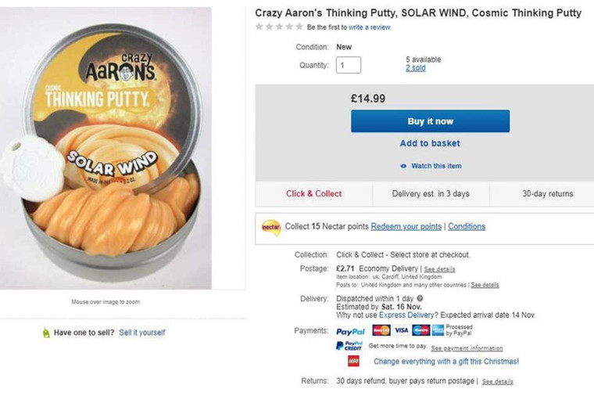Image resolution: width=594 pixels, height=396 pixels.
Task: Click the PayPal Credit logo
Action: [349, 346]
